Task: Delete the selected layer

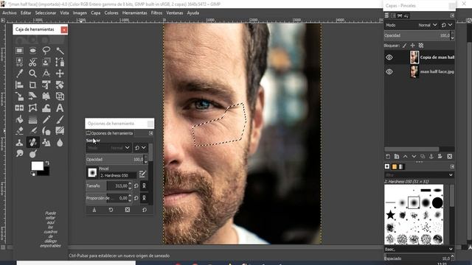Action: point(449,156)
